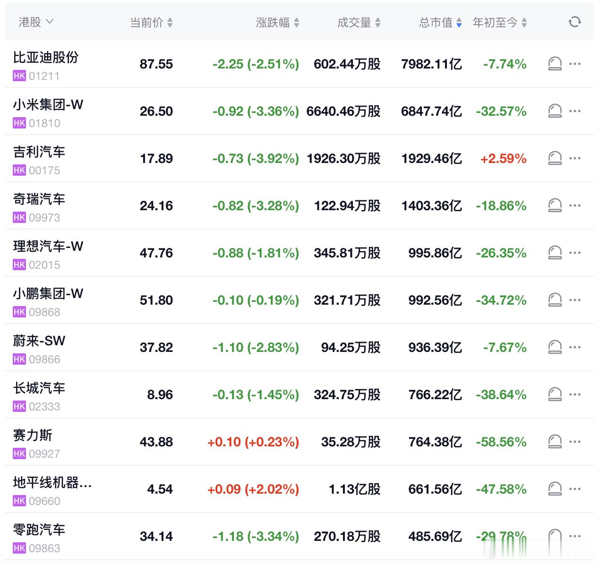Open more options for 理想汽车-W

click(575, 253)
